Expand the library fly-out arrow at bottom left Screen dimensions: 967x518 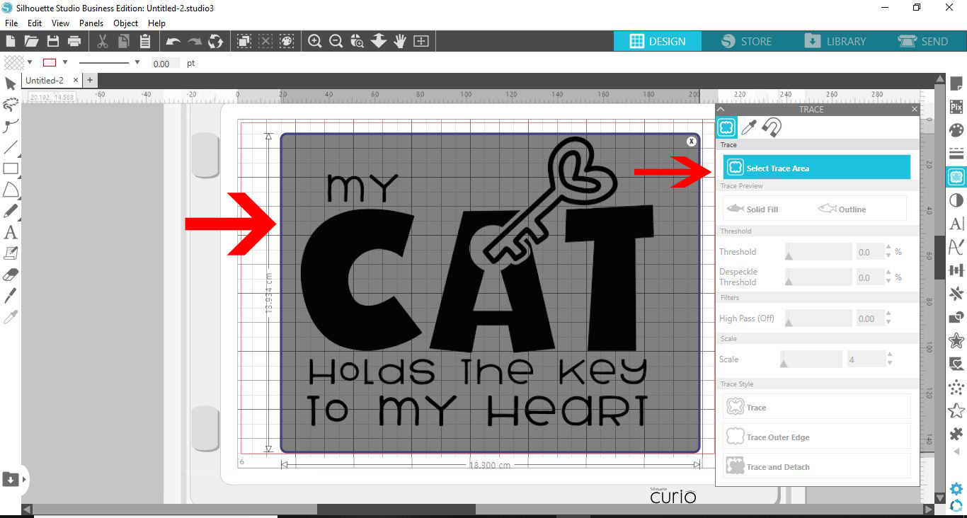tap(24, 480)
